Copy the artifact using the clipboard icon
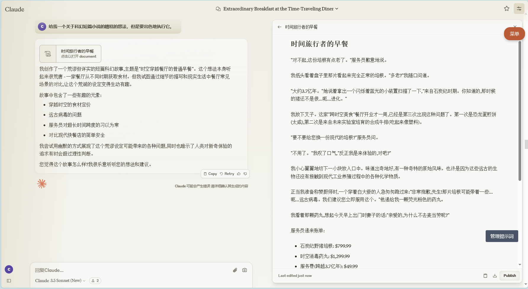528x289 pixels. click(485, 275)
